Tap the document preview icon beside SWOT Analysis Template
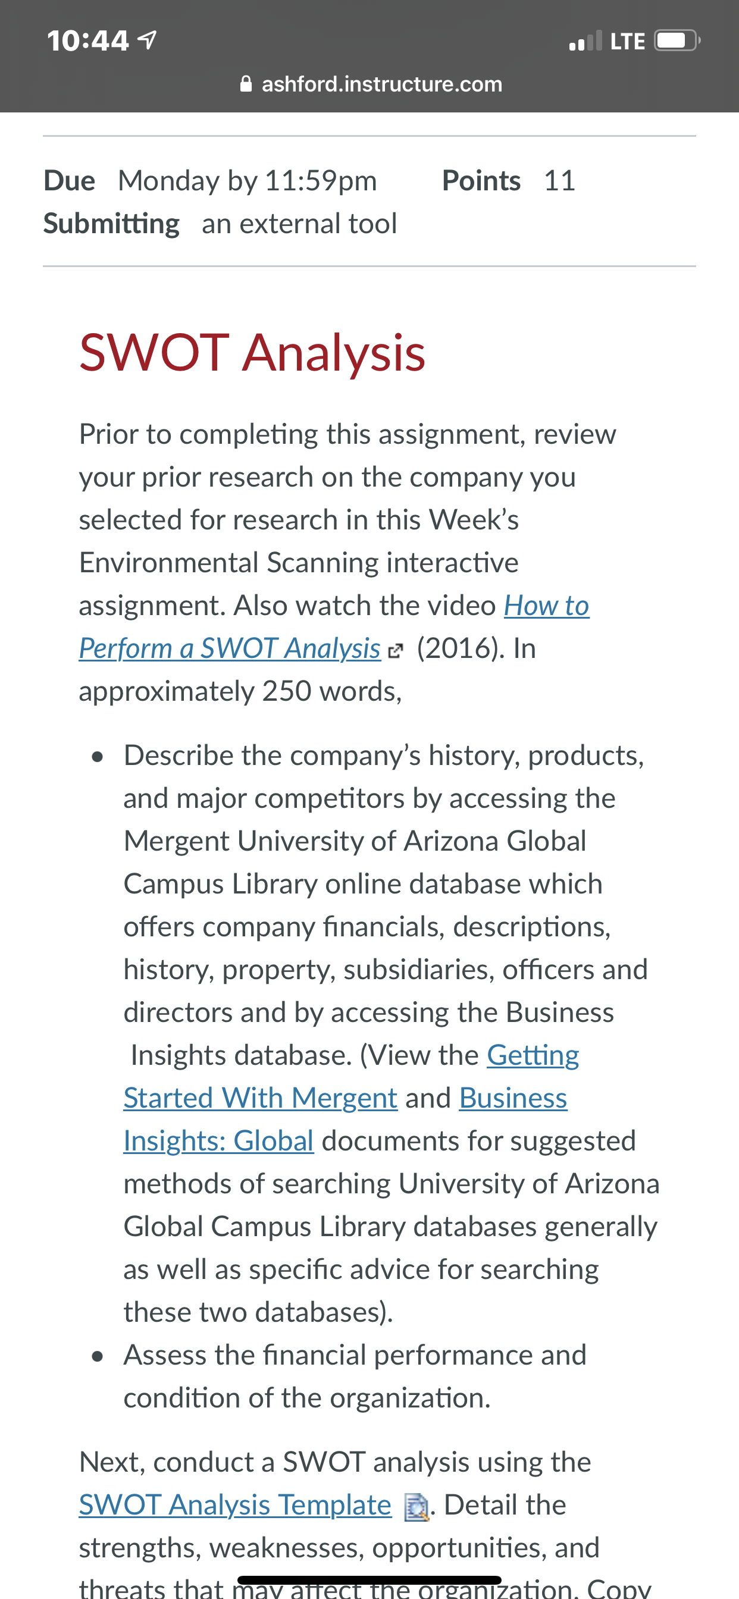Viewport: 739px width, 1599px height. pos(416,1507)
